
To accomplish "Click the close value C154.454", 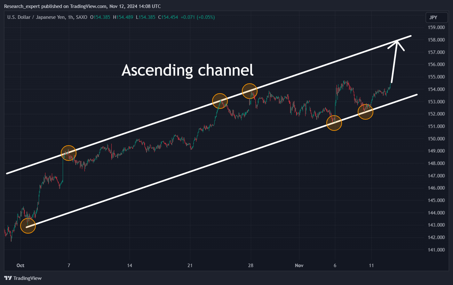I will click(168, 17).
